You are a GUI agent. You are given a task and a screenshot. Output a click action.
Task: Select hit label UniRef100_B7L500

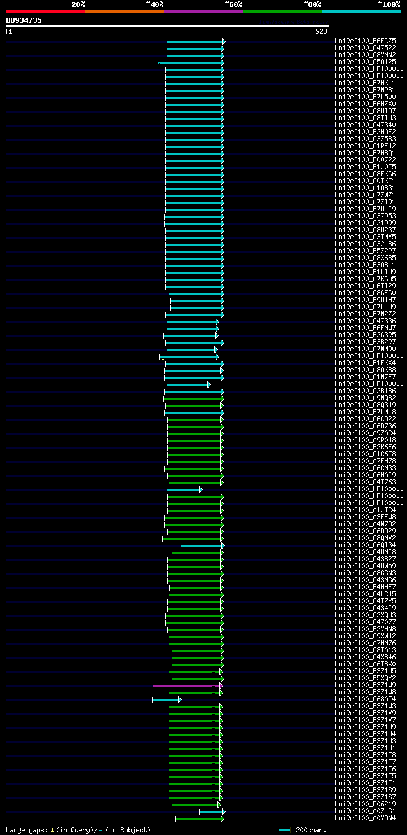coord(366,97)
